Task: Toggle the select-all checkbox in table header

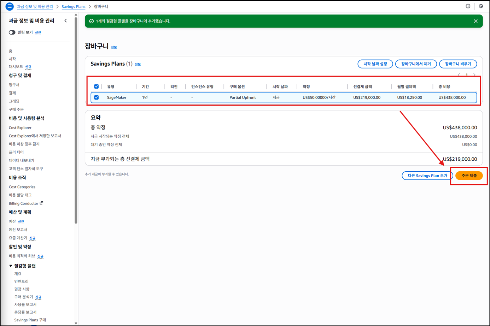Action: [x=96, y=87]
